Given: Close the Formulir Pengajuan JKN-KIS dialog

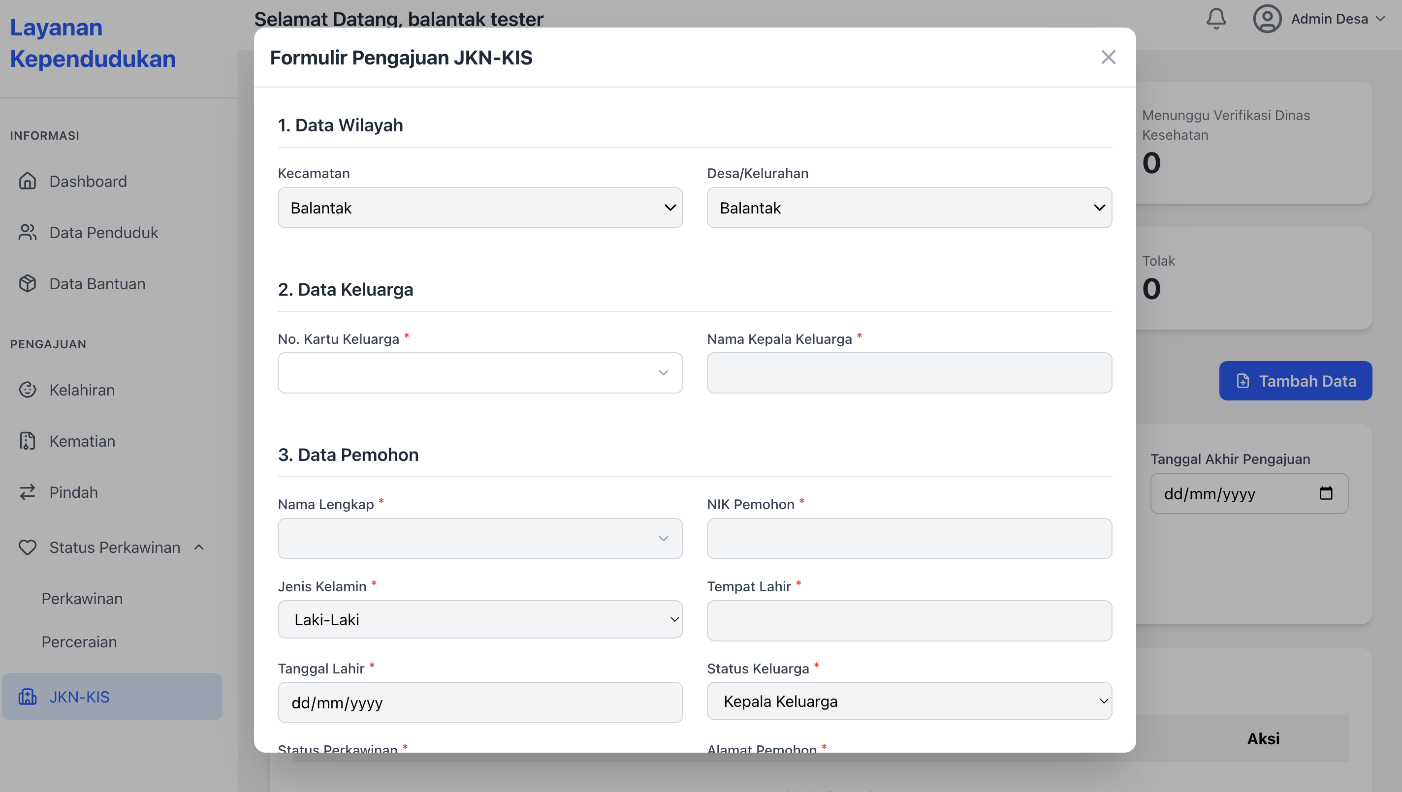Looking at the screenshot, I should pos(1108,57).
